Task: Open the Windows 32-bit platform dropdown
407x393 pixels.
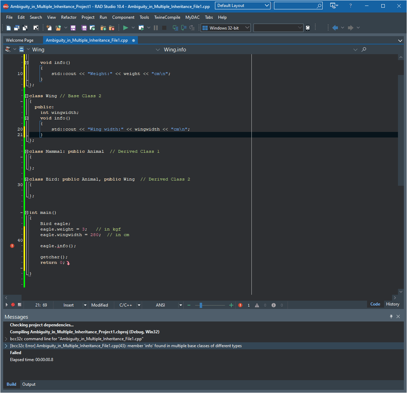Action: [247, 28]
